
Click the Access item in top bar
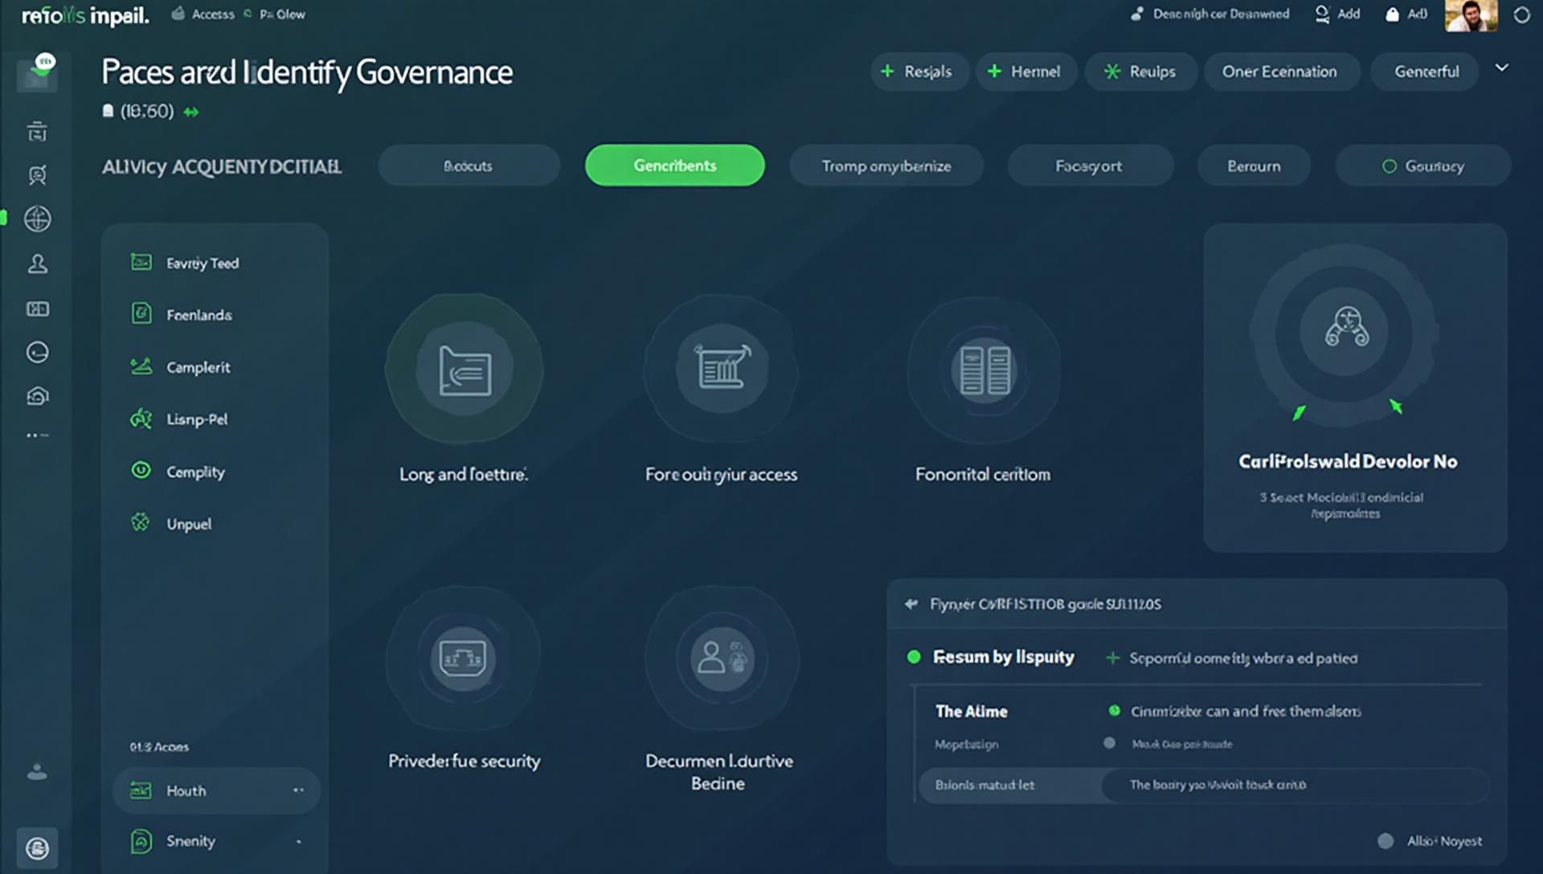(203, 14)
